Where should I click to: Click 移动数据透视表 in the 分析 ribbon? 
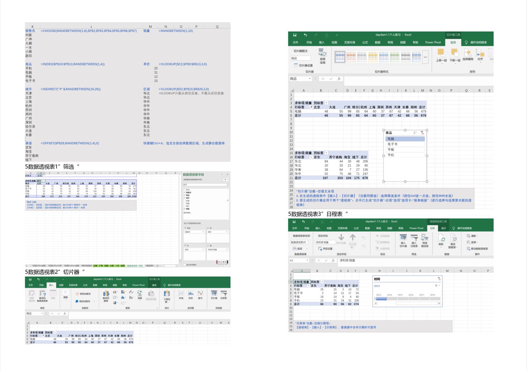[477, 249]
